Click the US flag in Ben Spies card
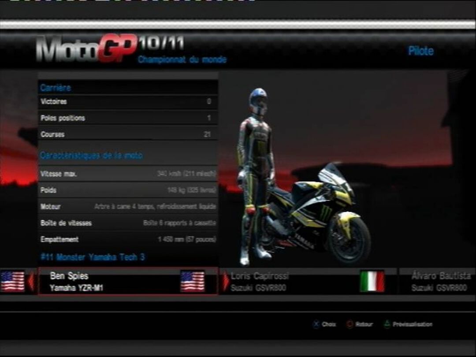 tap(193, 281)
